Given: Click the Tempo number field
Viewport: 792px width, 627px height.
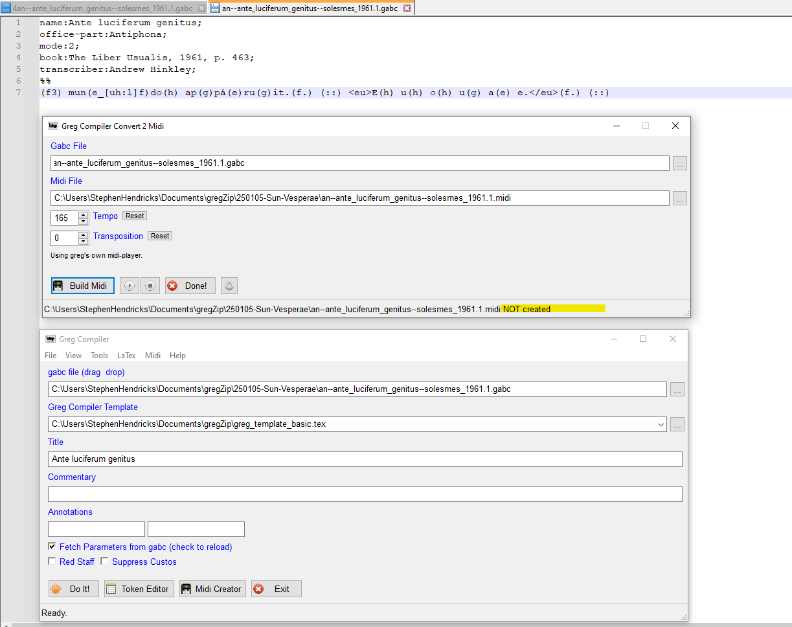Looking at the screenshot, I should click(x=65, y=218).
